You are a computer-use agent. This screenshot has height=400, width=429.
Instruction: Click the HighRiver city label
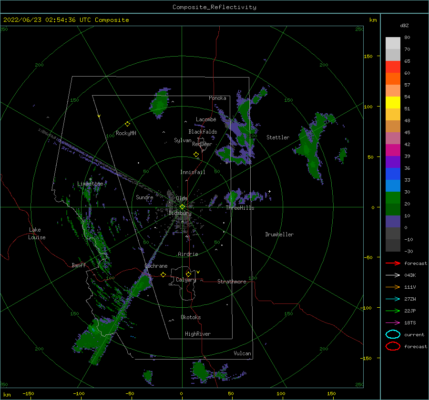coord(198,334)
